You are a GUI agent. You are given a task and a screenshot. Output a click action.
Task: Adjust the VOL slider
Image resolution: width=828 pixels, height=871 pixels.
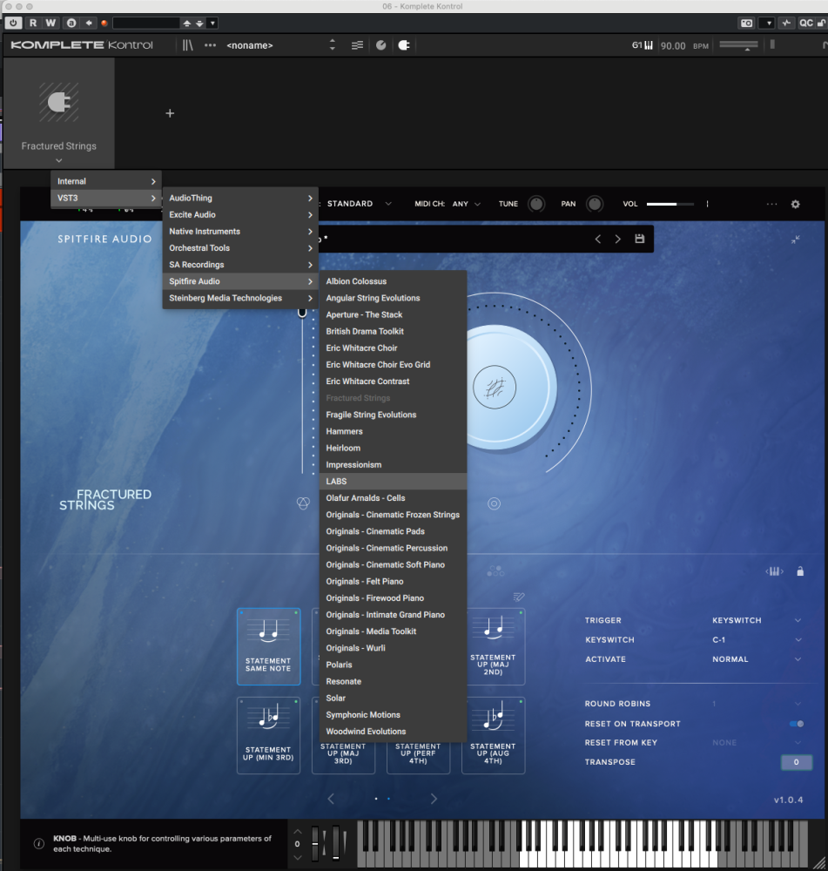pos(670,204)
